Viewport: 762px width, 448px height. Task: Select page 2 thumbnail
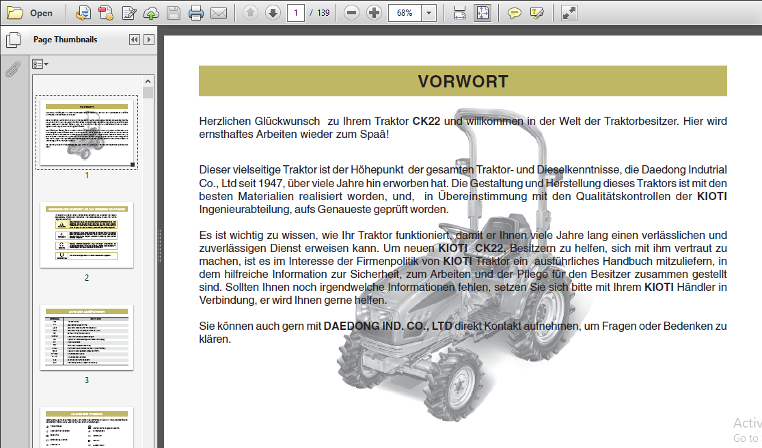tap(87, 235)
